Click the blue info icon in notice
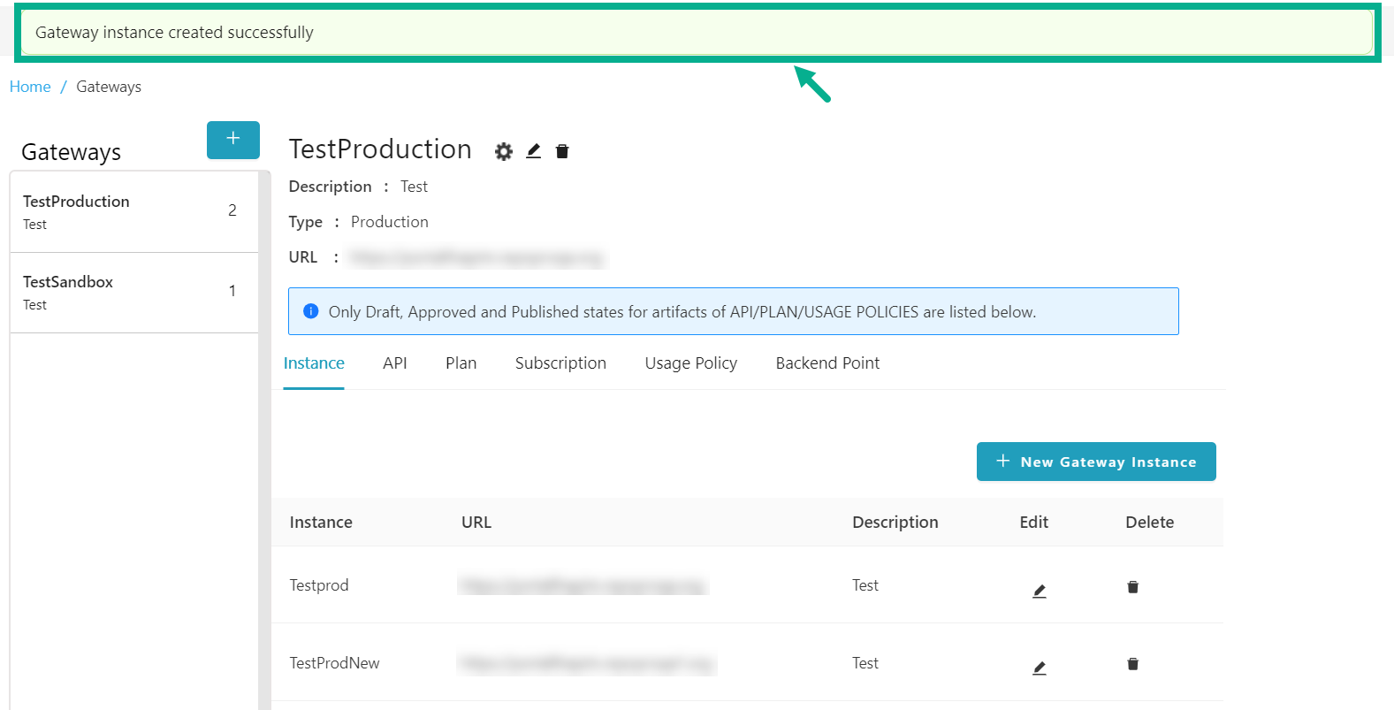The width and height of the screenshot is (1394, 710). (310, 311)
